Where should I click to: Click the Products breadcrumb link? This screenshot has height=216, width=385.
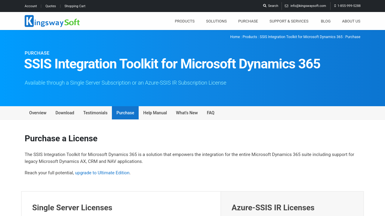250,37
